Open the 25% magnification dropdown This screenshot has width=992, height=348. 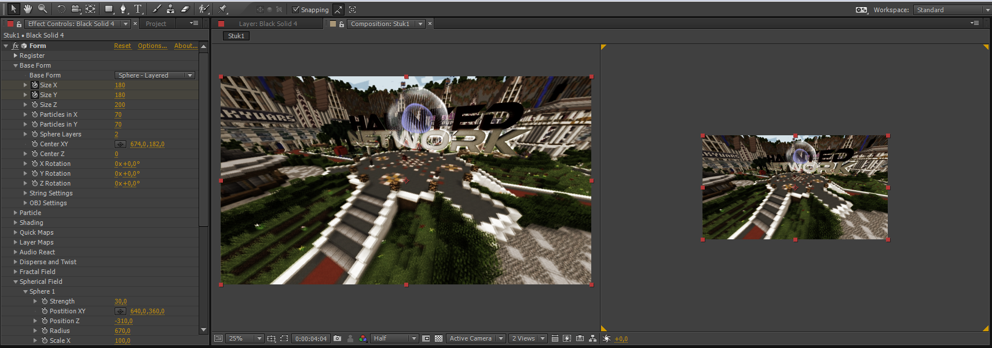click(246, 339)
